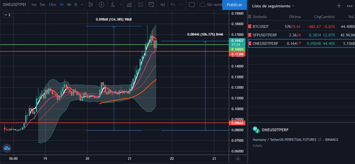Click the 44.40% change value
Image resolution: width=355 pixels, height=164 pixels.
(x=329, y=43)
